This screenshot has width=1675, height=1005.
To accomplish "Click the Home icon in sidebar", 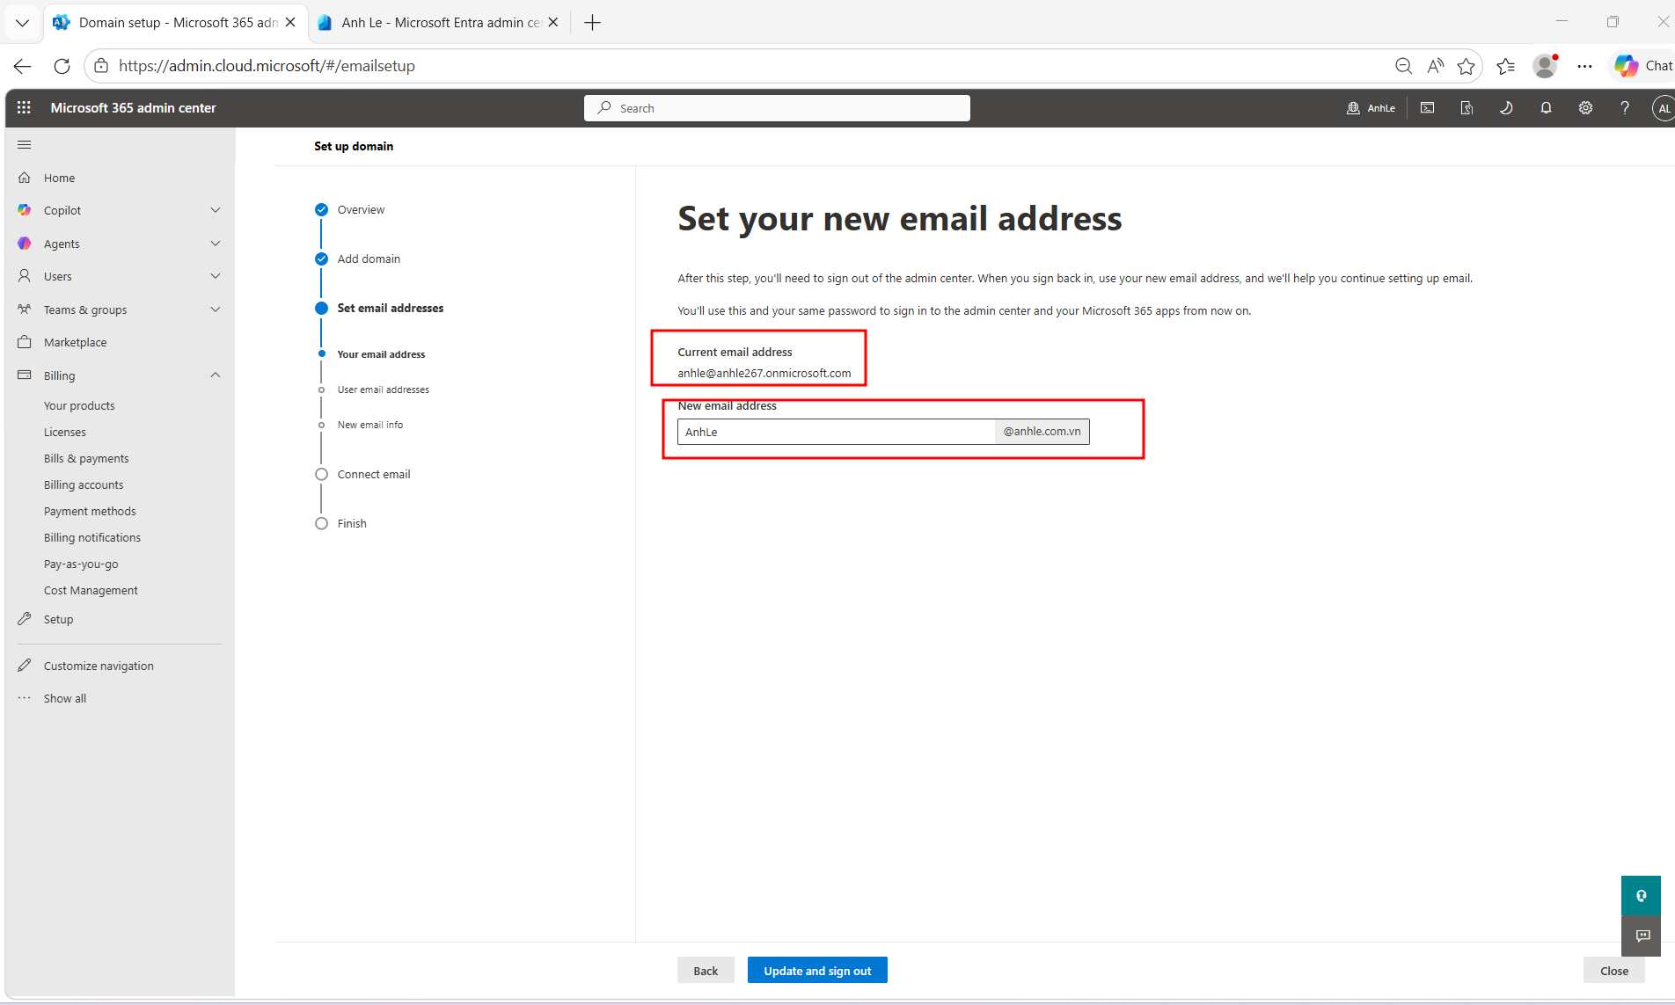I will coord(25,178).
